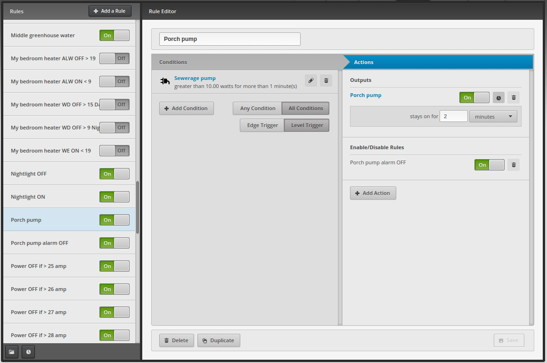This screenshot has height=363, width=547.
Task: Toggle Porch pump rule switch in list
Action: (x=114, y=220)
